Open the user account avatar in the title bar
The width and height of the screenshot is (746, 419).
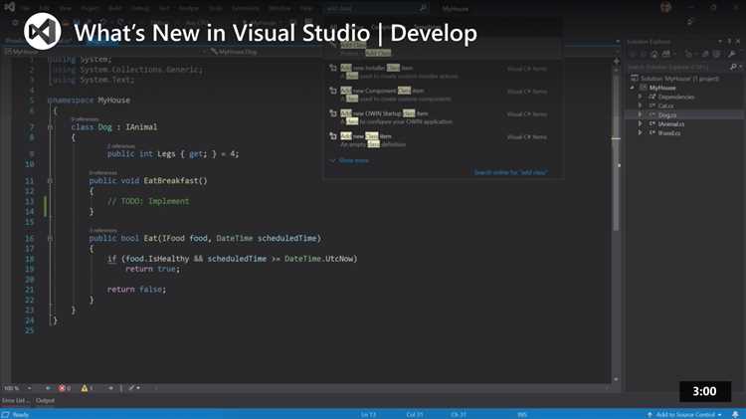(x=665, y=8)
